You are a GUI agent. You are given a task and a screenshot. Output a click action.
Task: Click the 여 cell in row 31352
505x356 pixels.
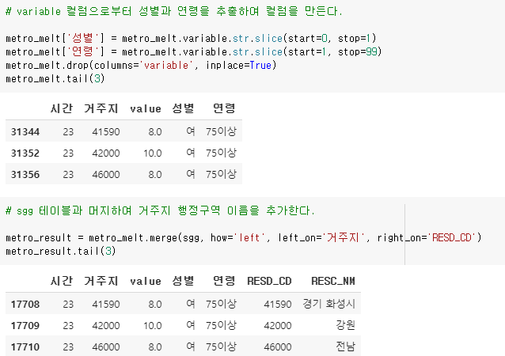(191, 153)
